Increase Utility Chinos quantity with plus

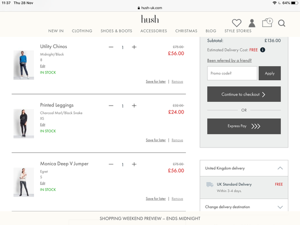point(134,47)
